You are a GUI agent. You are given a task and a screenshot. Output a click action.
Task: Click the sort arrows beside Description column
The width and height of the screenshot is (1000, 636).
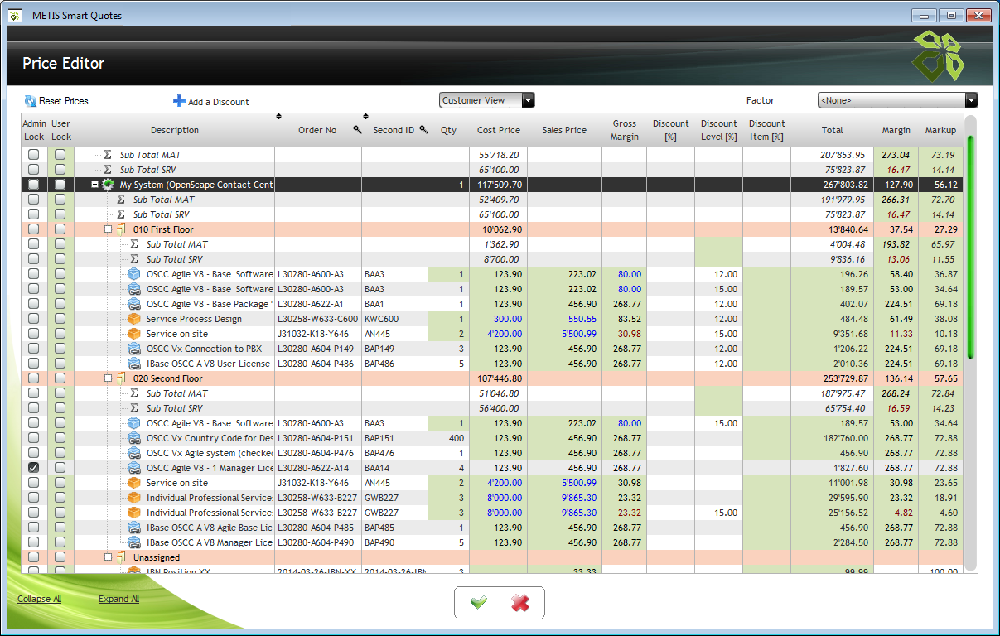pyautogui.click(x=278, y=117)
